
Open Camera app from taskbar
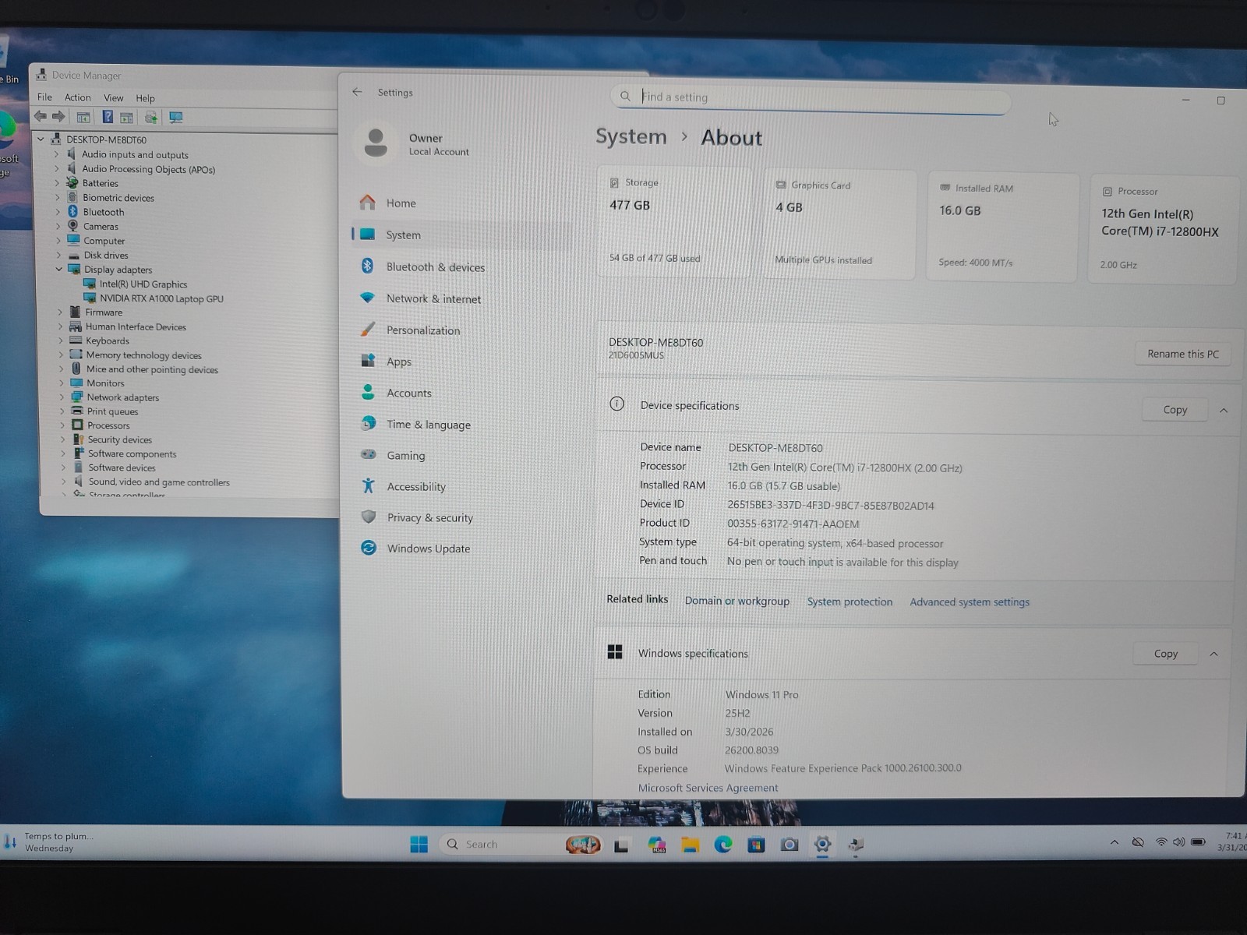pyautogui.click(x=790, y=845)
